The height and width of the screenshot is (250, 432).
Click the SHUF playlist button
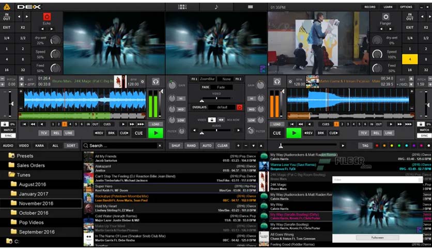176,146
